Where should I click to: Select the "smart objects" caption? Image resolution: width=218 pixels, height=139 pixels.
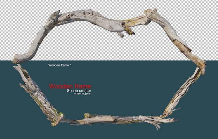[x=82, y=94]
